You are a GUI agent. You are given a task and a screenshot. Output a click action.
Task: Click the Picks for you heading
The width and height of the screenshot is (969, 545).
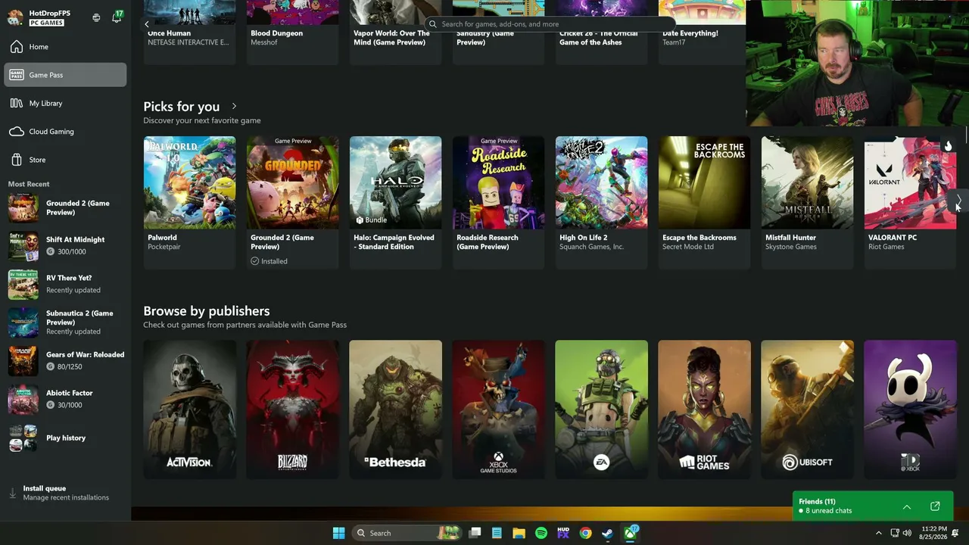coord(182,107)
